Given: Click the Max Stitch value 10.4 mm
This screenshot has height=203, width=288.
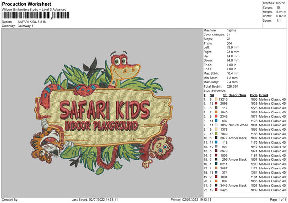Looking at the screenshot, I should point(233,73).
